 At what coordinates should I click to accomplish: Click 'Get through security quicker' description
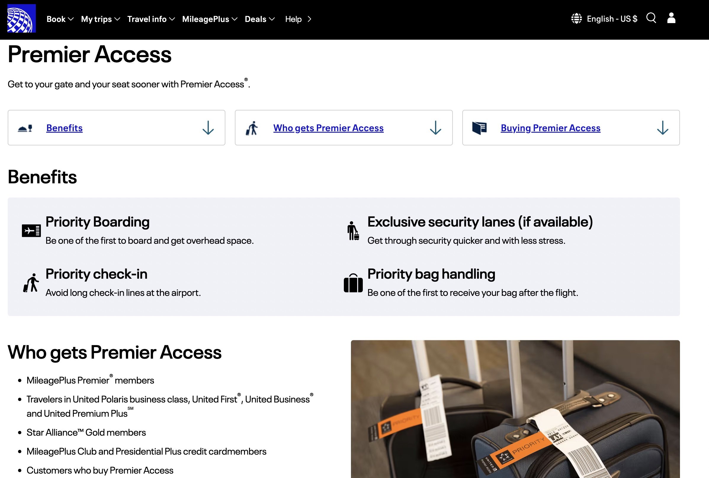pos(466,240)
